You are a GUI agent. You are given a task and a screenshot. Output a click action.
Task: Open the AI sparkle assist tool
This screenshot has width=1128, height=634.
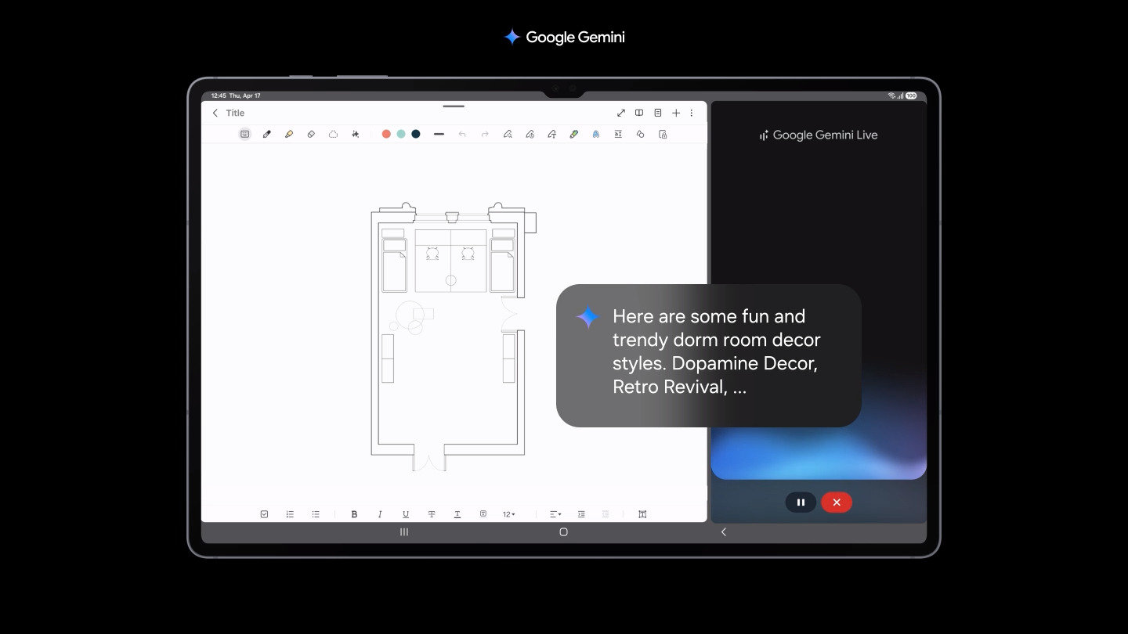(355, 135)
